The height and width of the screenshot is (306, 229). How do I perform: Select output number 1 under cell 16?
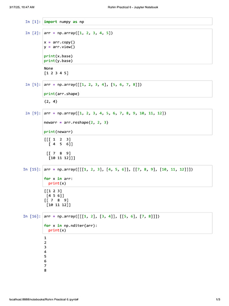coord(45,238)
